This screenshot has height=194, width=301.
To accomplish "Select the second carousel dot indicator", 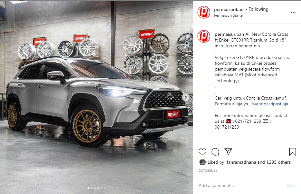I will pos(91,188).
